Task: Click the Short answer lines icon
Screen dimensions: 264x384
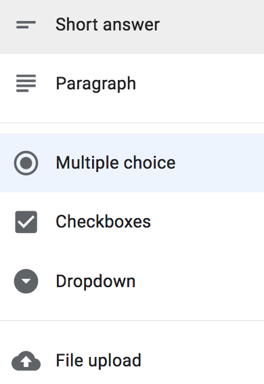Action: click(26, 25)
